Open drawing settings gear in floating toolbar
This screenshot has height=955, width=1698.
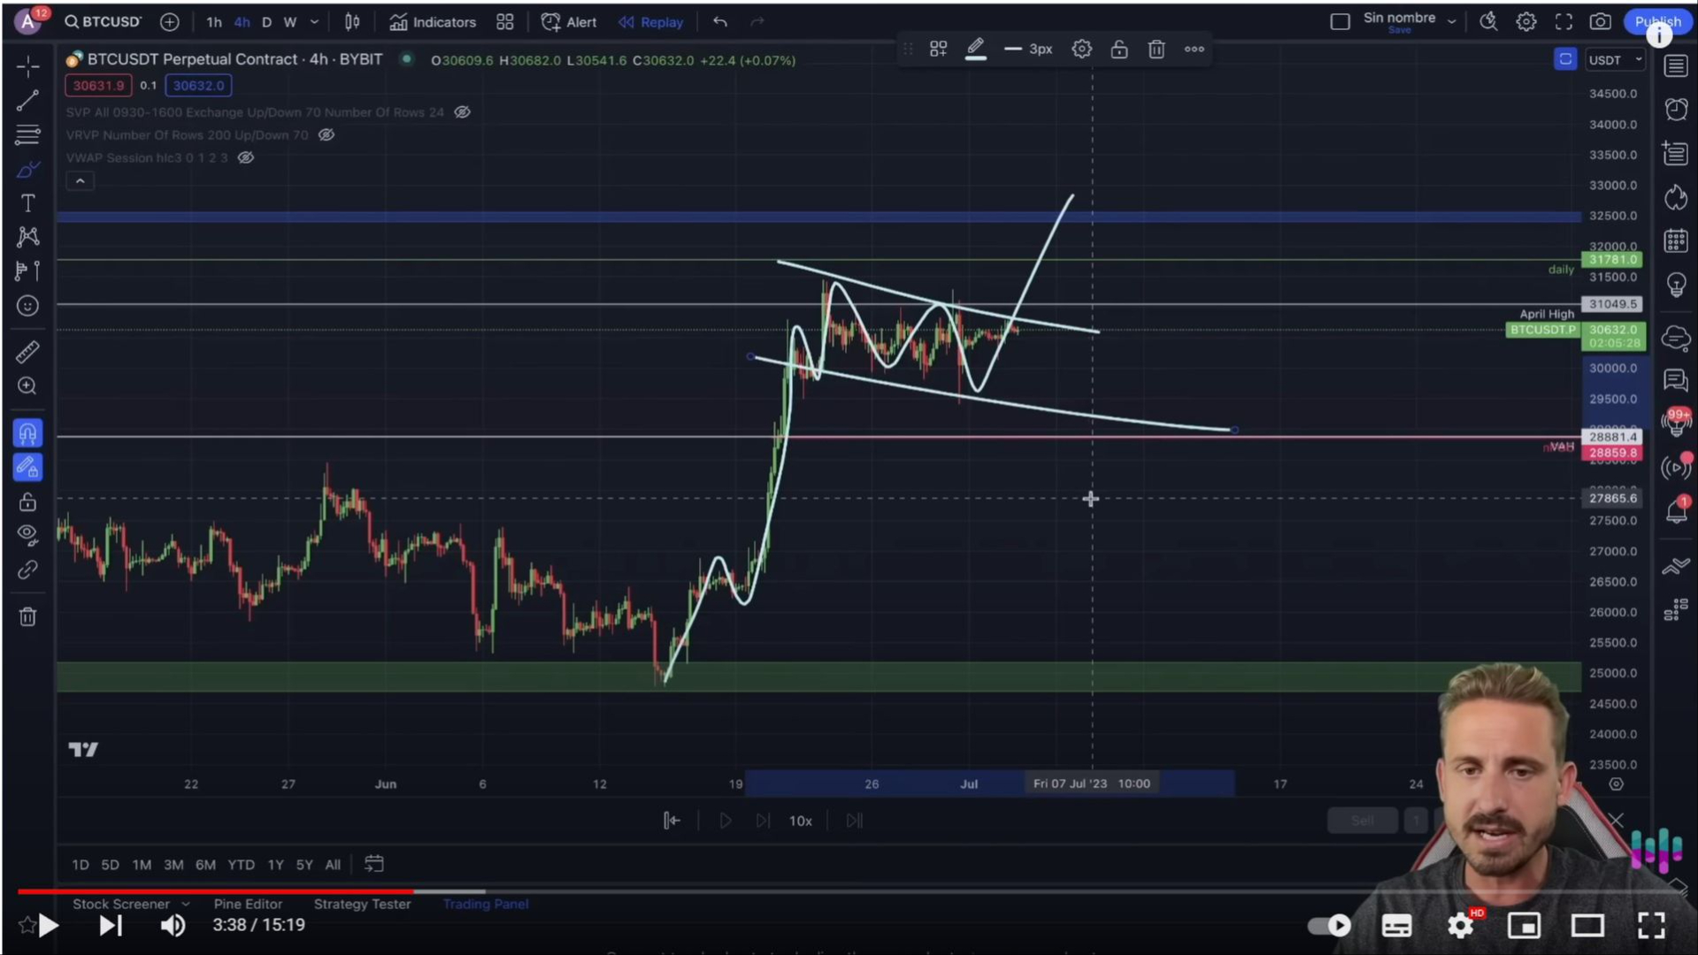1081,50
